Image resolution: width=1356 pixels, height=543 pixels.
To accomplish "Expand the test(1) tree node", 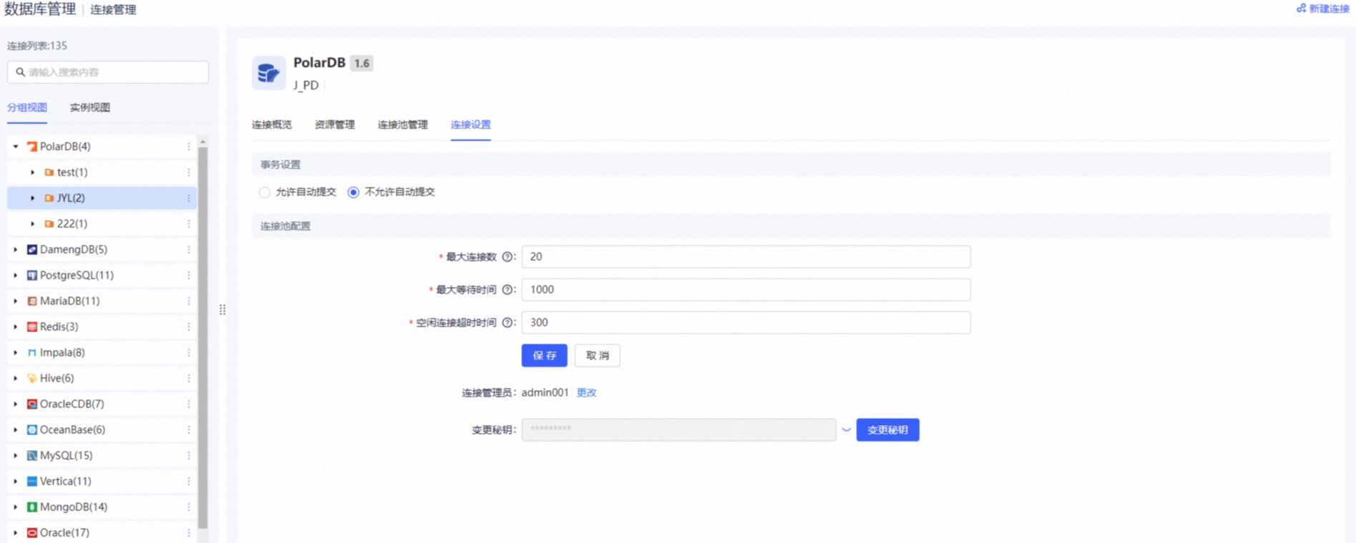I will pos(33,172).
